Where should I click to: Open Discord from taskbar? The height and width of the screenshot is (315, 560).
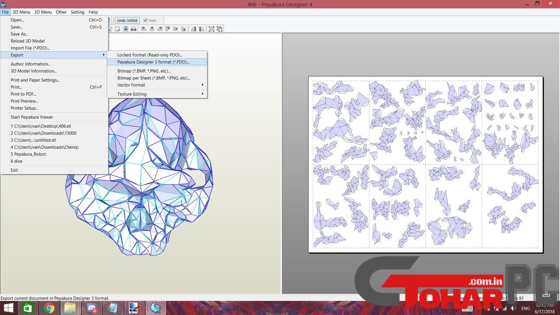92,308
